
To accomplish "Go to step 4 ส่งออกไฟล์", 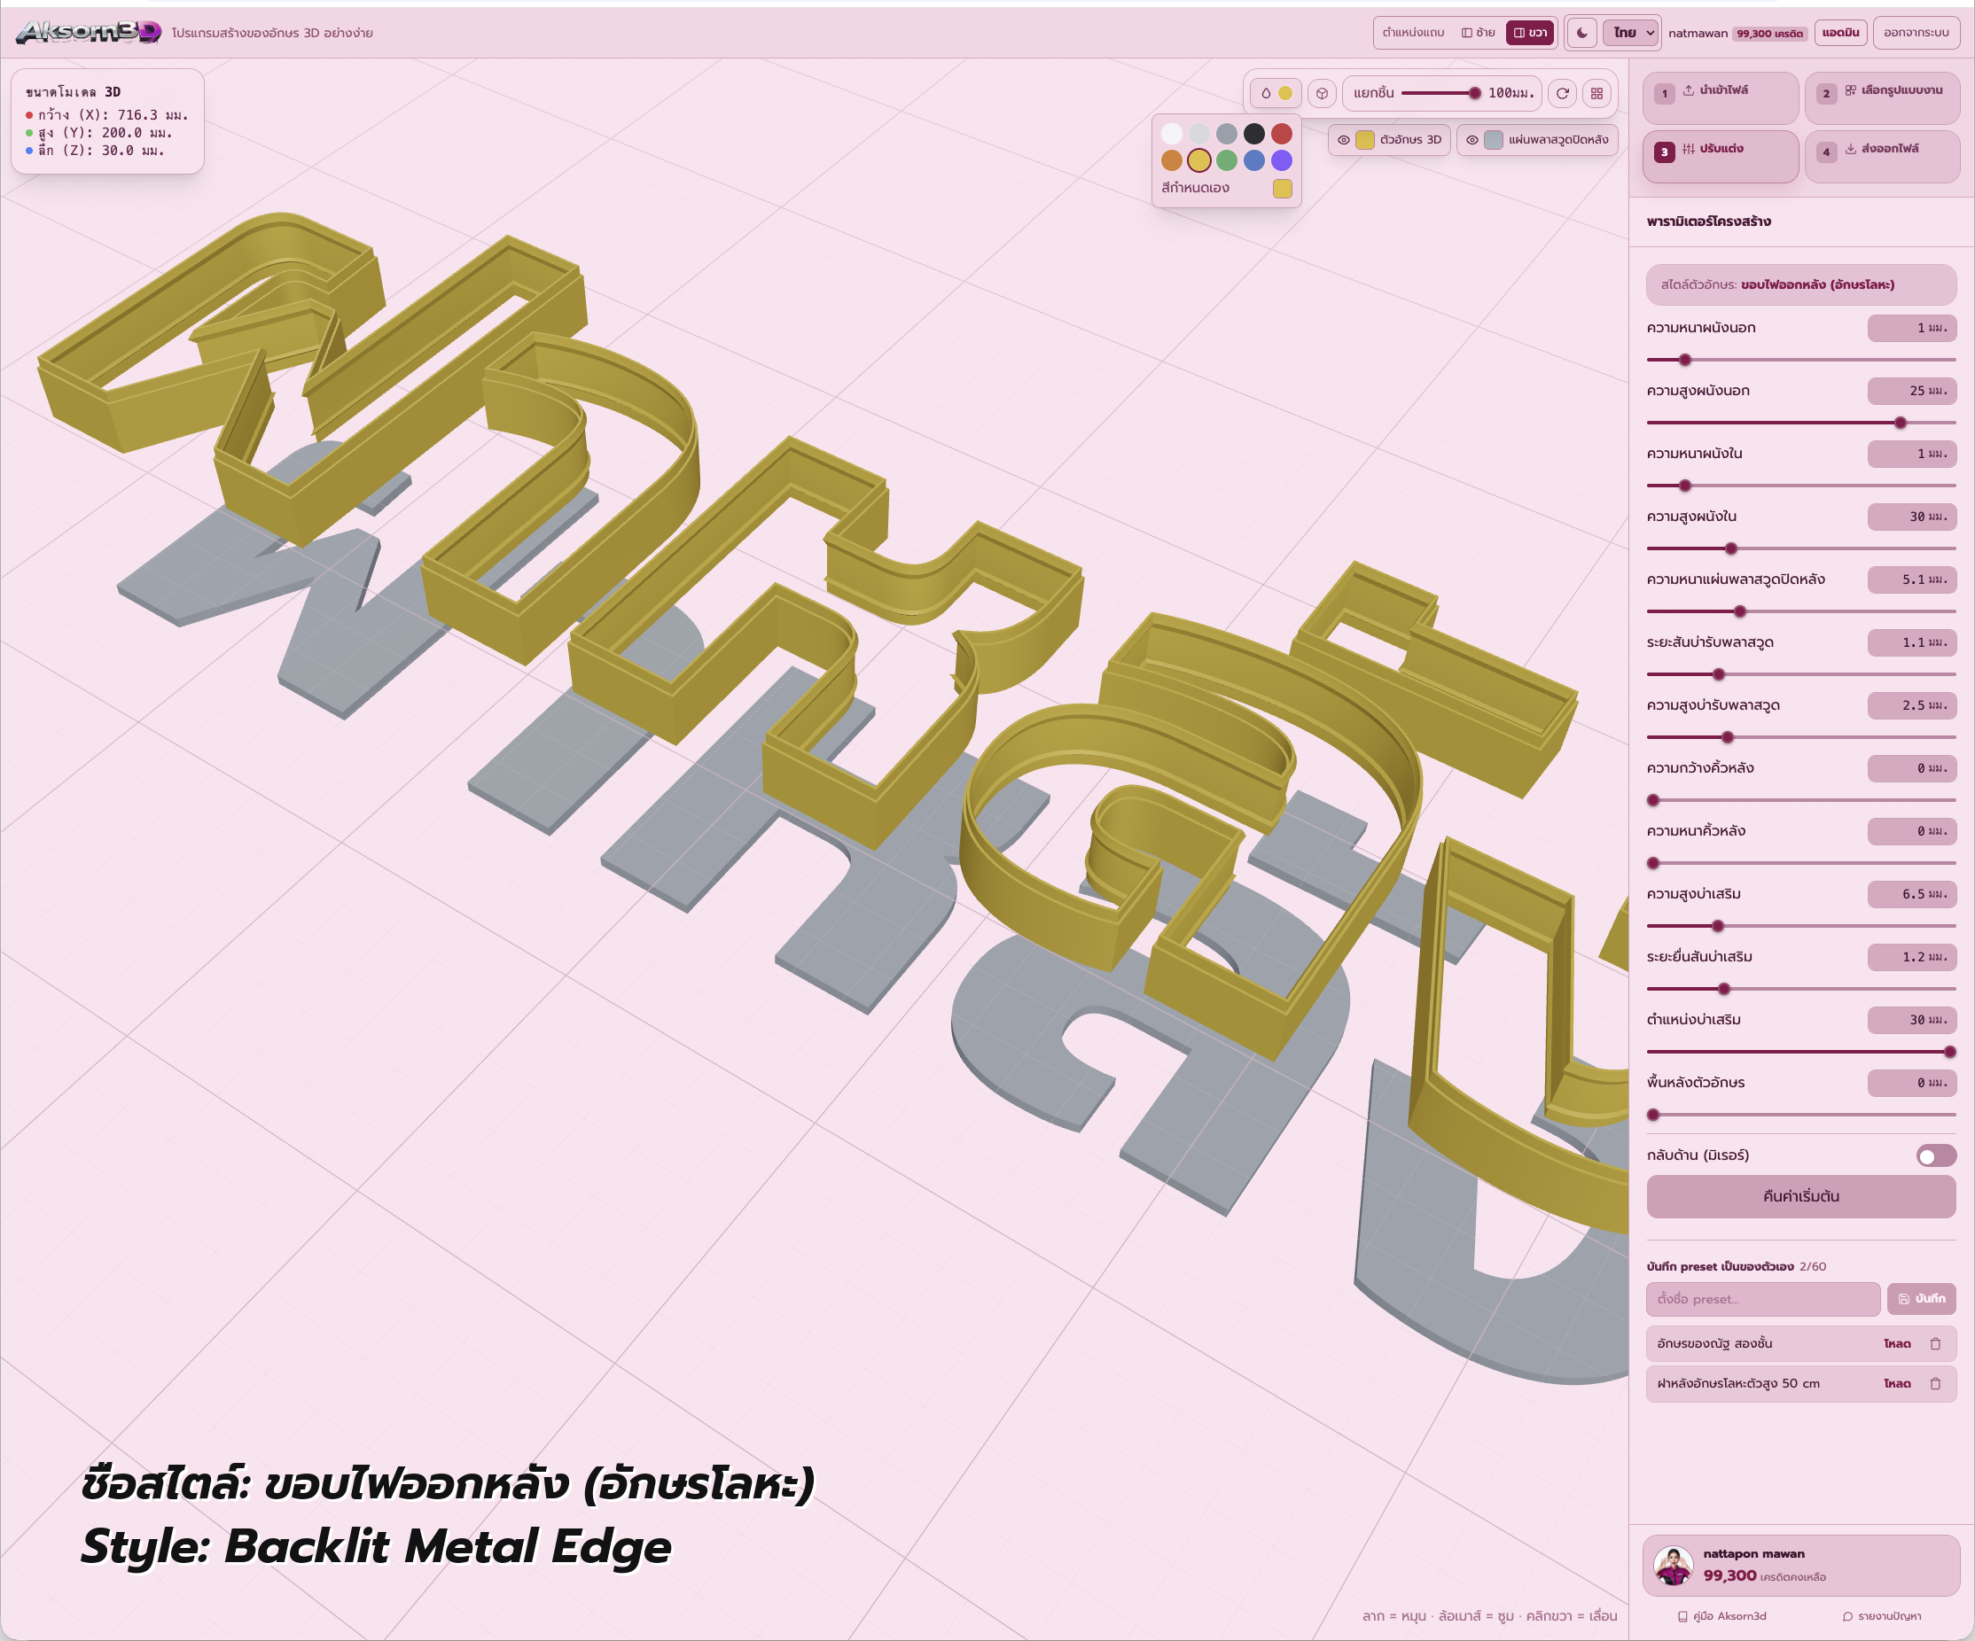I will [1883, 156].
